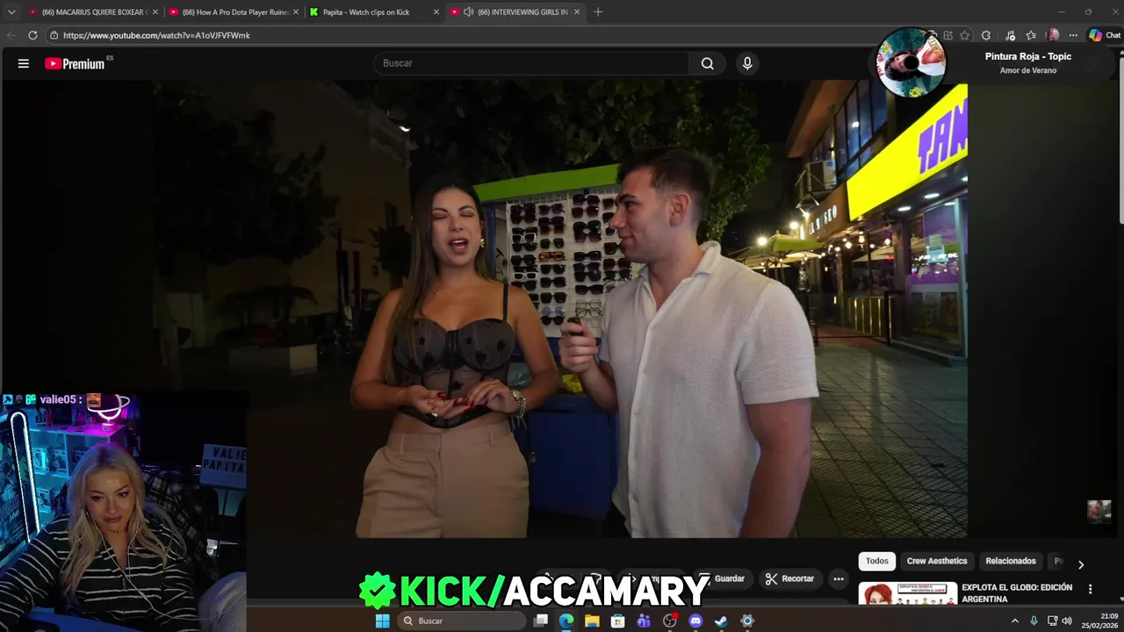Screen dimensions: 1124x632
Task: Open the Windows Start menu
Action: click(382, 621)
